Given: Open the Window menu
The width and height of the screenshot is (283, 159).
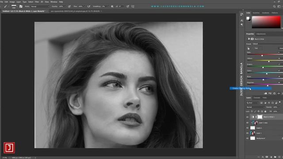Looking at the screenshot, I should 54,2.
